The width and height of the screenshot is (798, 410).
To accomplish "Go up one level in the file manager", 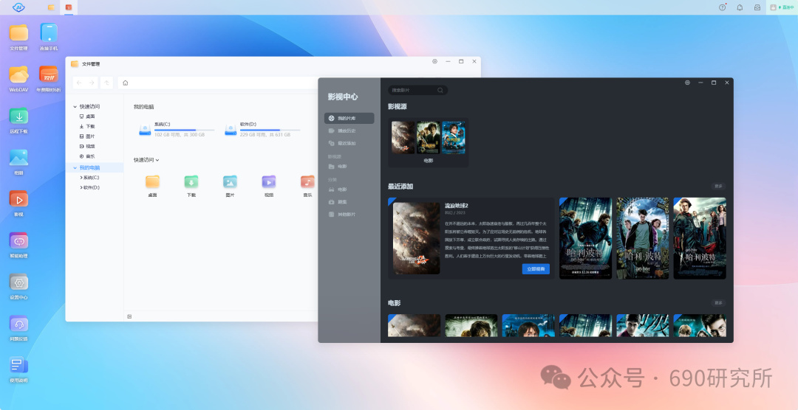I will tap(106, 83).
